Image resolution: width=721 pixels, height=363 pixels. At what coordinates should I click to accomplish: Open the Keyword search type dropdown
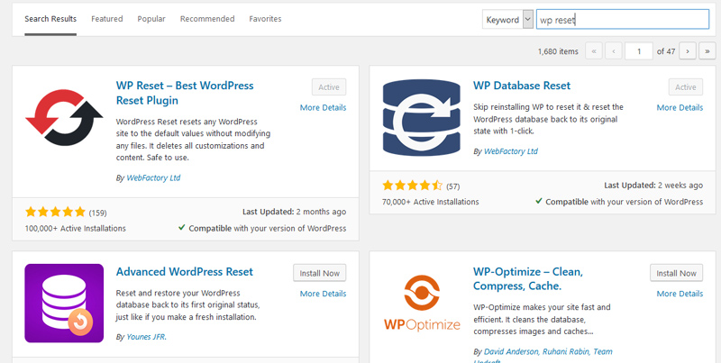pyautogui.click(x=507, y=20)
